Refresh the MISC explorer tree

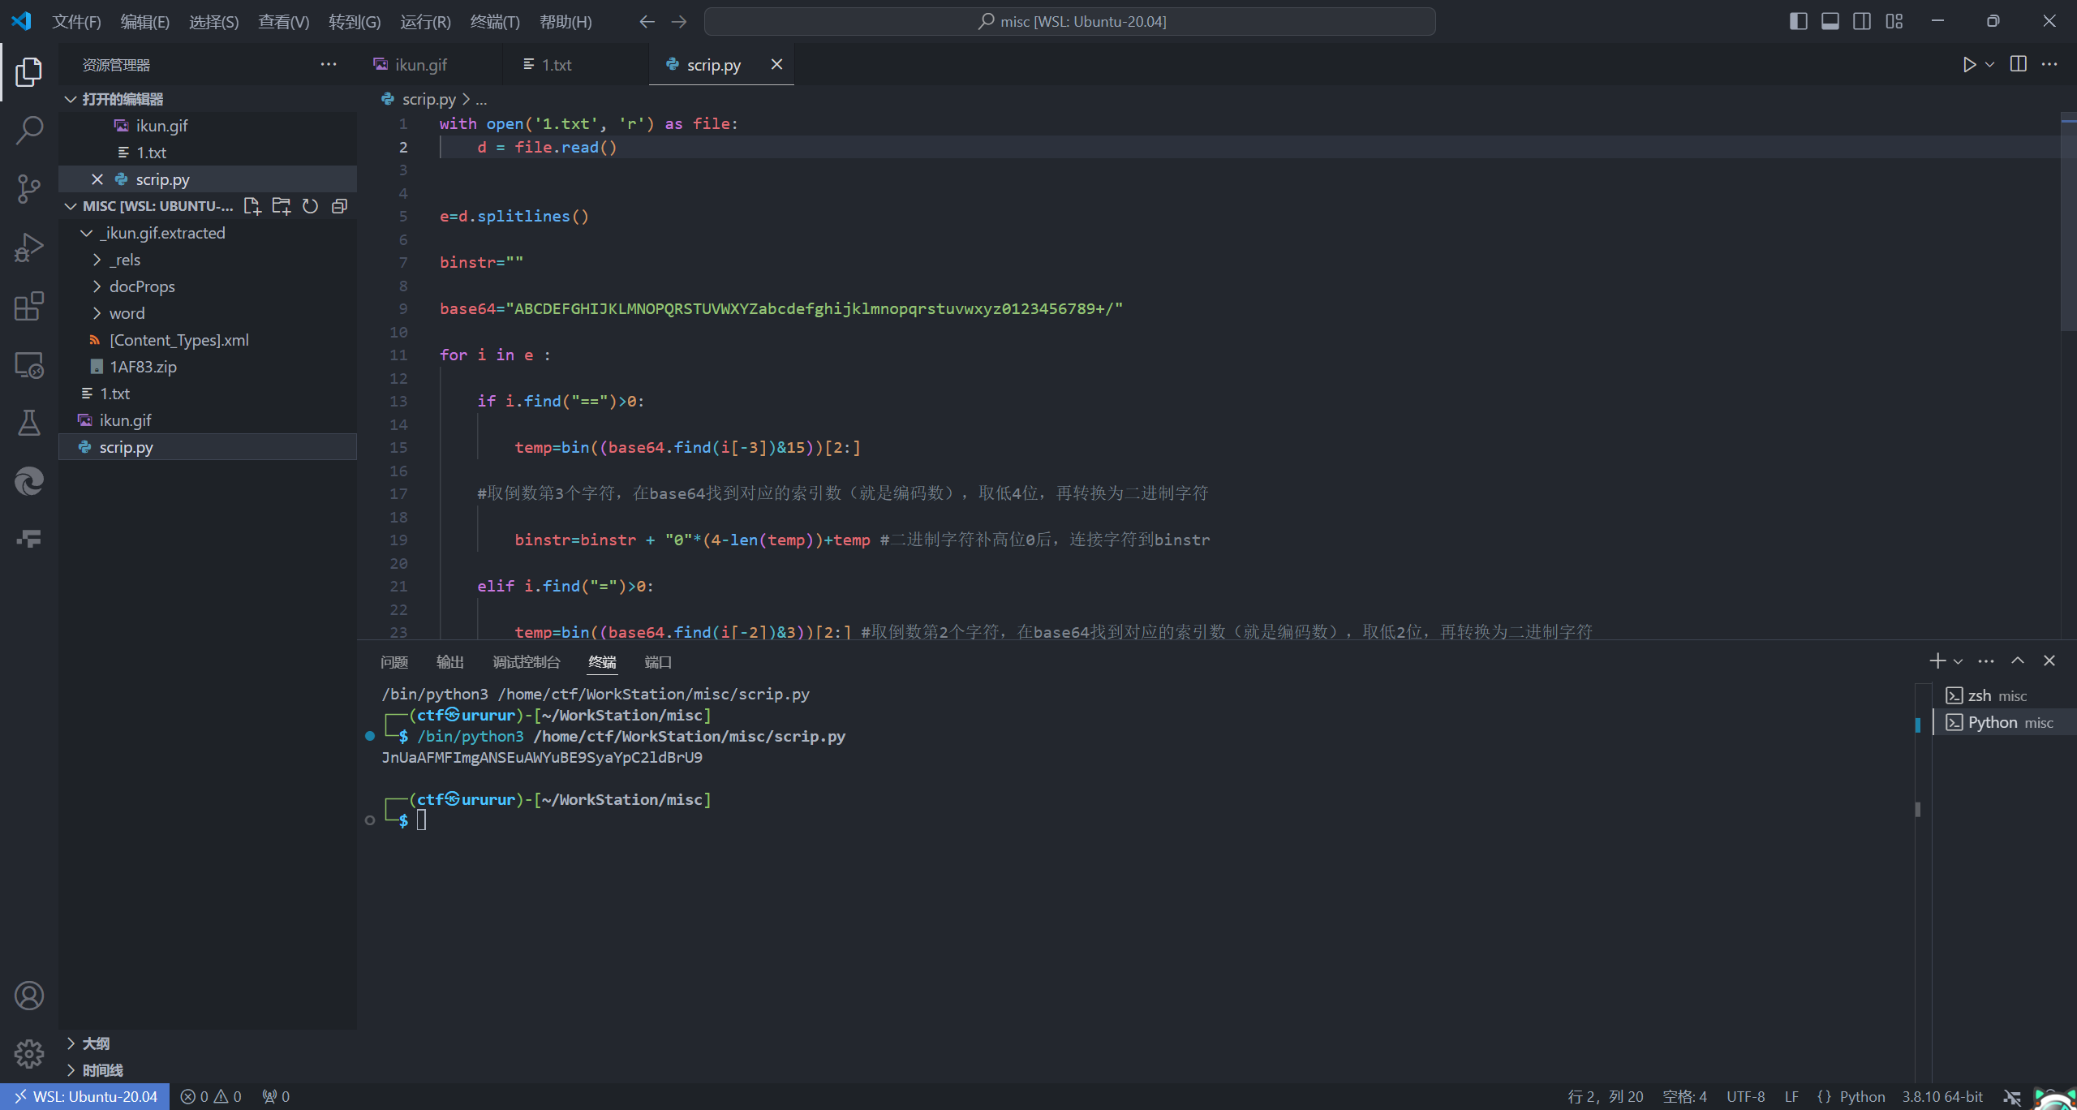tap(310, 206)
